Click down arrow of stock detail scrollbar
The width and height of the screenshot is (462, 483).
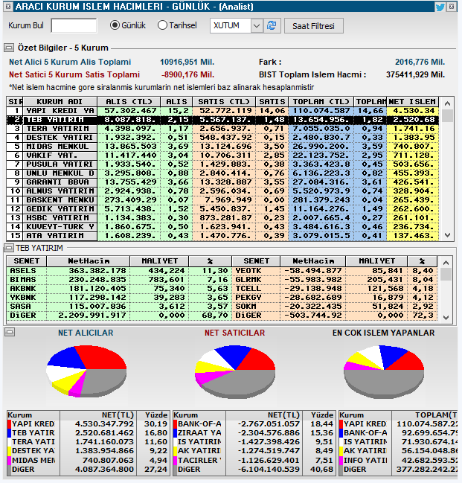(x=446, y=317)
